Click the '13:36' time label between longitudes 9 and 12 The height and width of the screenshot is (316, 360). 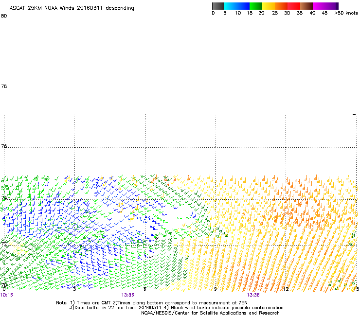253,295
